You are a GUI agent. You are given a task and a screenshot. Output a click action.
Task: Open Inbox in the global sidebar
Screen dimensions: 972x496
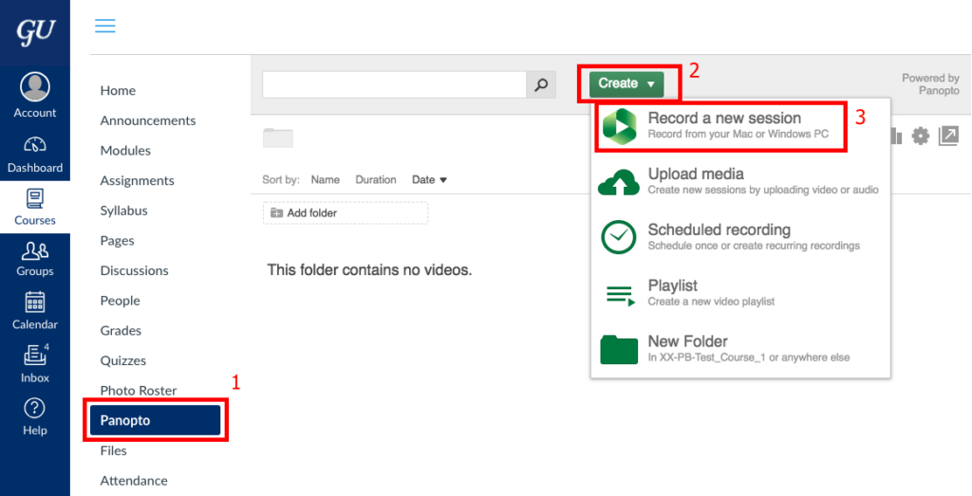tap(35, 361)
